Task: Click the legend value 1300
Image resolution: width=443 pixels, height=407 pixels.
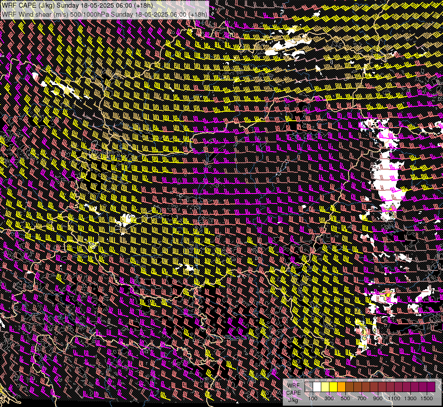Action: tap(410, 398)
